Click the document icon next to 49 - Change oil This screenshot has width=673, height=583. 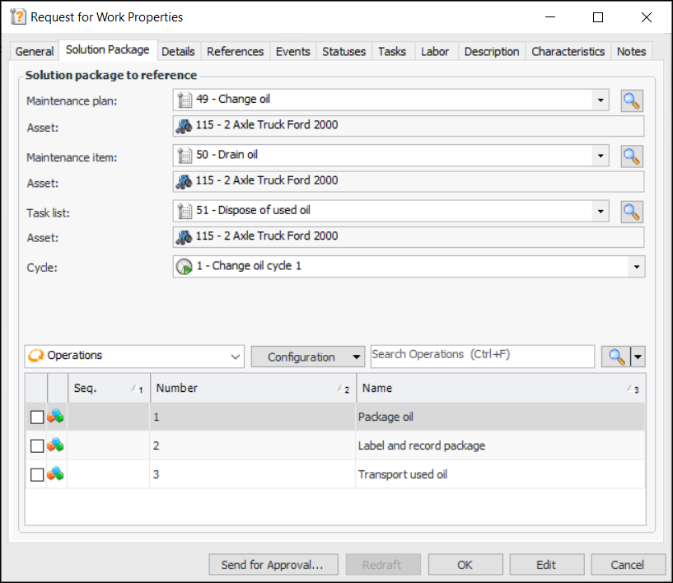[185, 100]
